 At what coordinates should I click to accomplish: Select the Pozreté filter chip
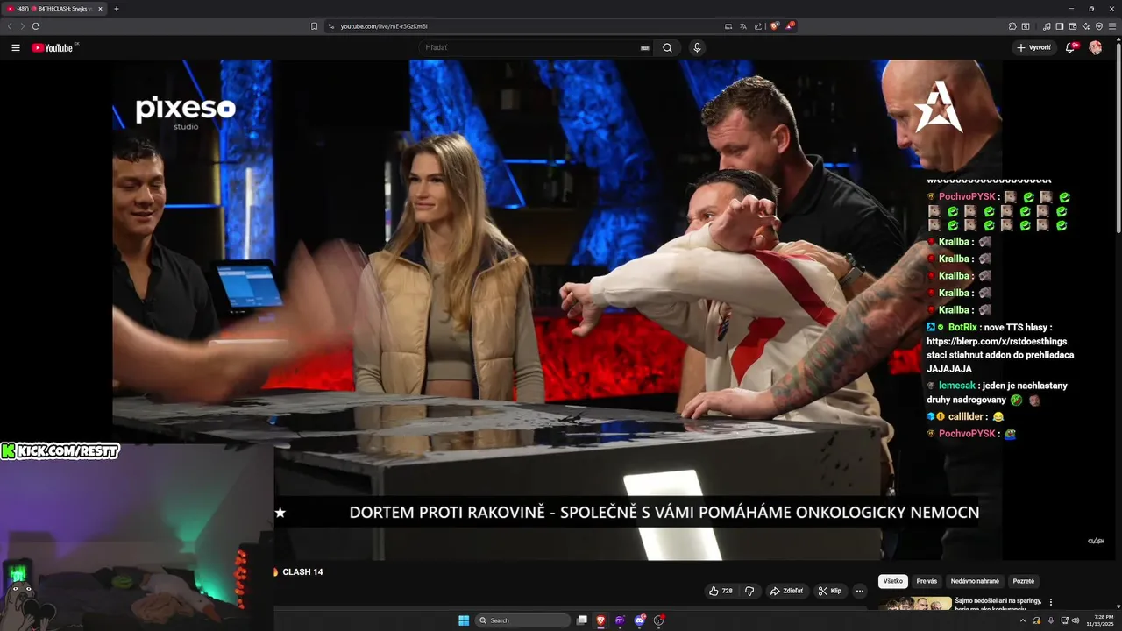click(x=1023, y=581)
